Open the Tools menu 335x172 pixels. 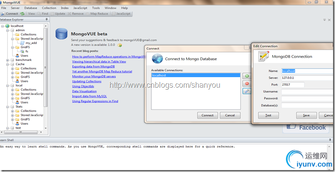pyautogui.click(x=96, y=8)
